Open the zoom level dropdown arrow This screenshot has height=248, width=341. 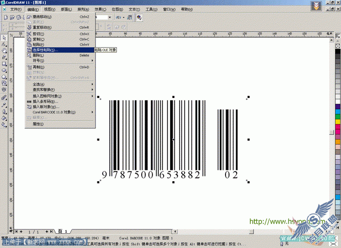click(x=110, y=17)
